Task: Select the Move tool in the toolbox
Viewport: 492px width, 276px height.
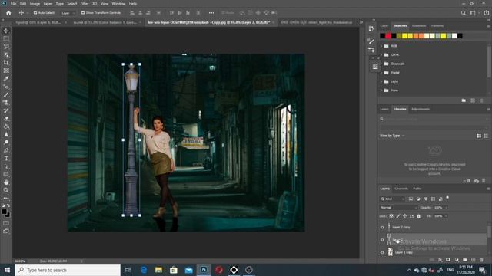Action: pyautogui.click(x=6, y=31)
